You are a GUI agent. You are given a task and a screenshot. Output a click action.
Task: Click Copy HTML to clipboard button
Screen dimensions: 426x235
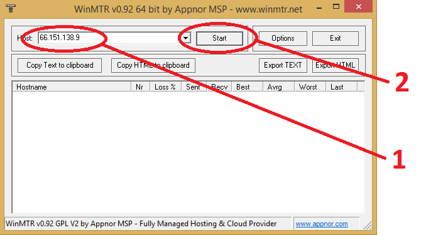[153, 65]
